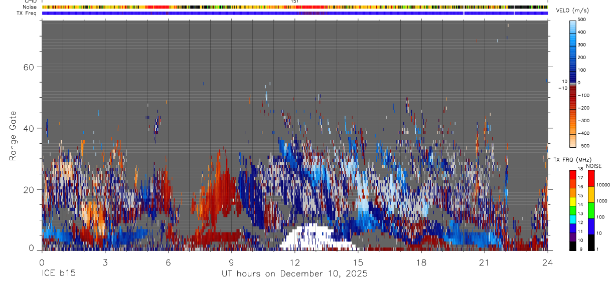Click the '-10' threshold label left of VELO colorbar
Image resolution: width=616 pixels, height=284 pixels.
[x=562, y=88]
